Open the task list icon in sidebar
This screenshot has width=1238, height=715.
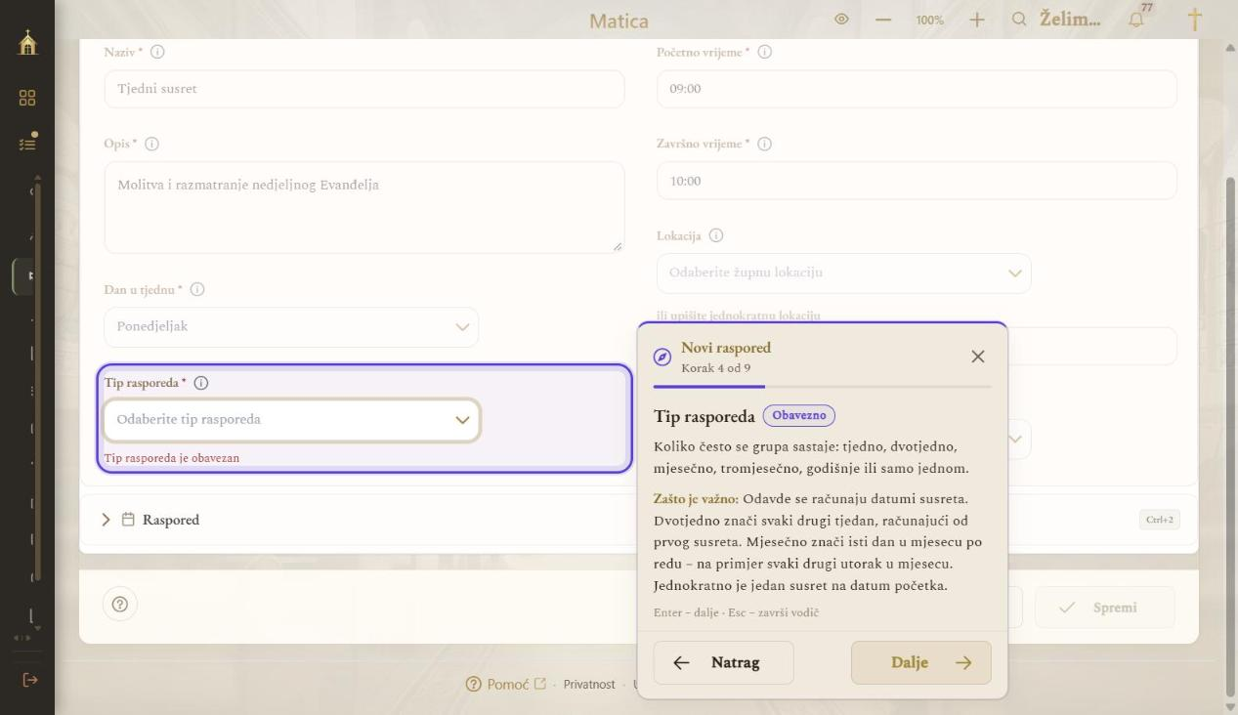coord(27,142)
